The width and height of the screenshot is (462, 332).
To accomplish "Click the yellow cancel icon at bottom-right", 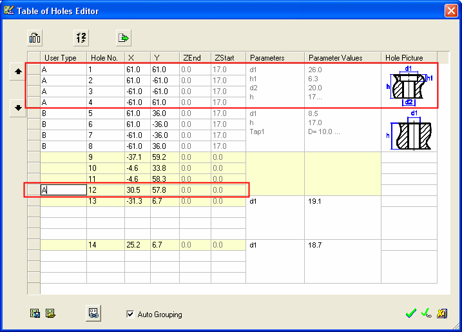I will click(x=443, y=314).
